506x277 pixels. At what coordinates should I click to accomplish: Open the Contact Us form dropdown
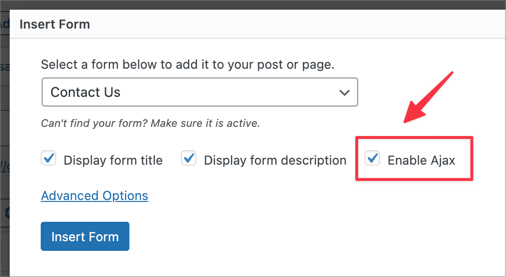tap(200, 92)
